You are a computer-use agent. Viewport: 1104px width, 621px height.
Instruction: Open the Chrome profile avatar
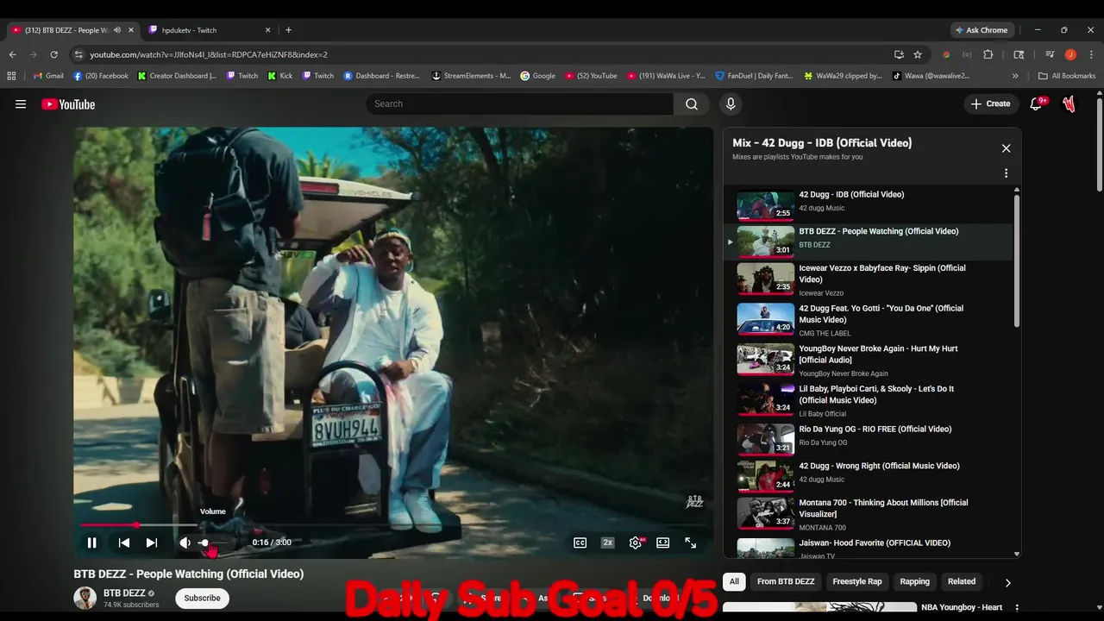pyautogui.click(x=1070, y=54)
